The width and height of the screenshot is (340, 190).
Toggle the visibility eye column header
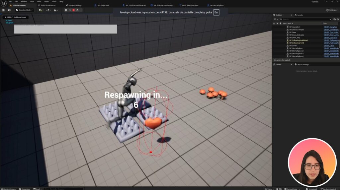pos(274,24)
